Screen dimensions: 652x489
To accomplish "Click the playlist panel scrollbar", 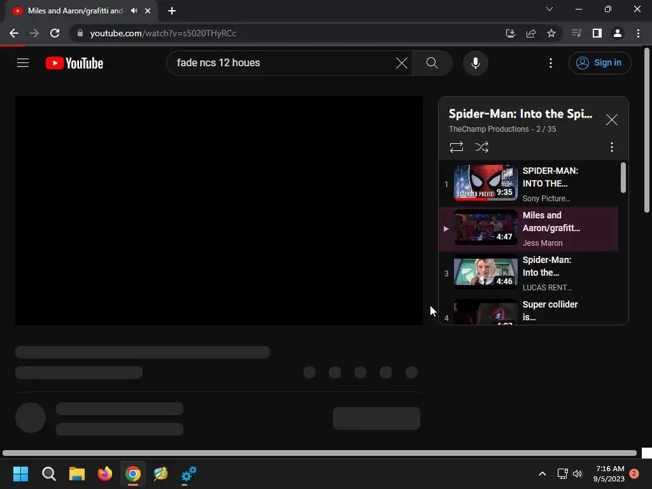I will [x=623, y=178].
